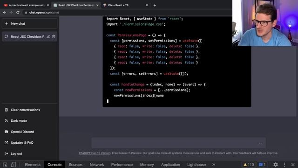Select the DevTools Console tab
This screenshot has height=168, width=298.
54,165
